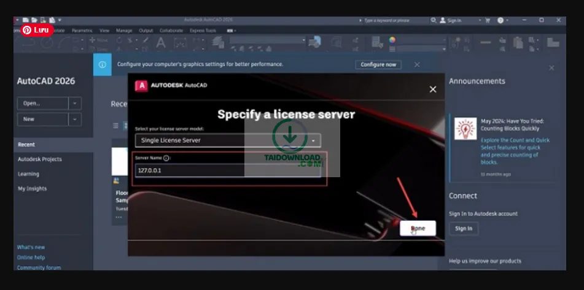This screenshot has height=290, width=584.
Task: Click the Pinterest Lưu save button
Action: pyautogui.click(x=37, y=30)
